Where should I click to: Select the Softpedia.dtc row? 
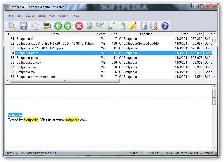[109, 39]
